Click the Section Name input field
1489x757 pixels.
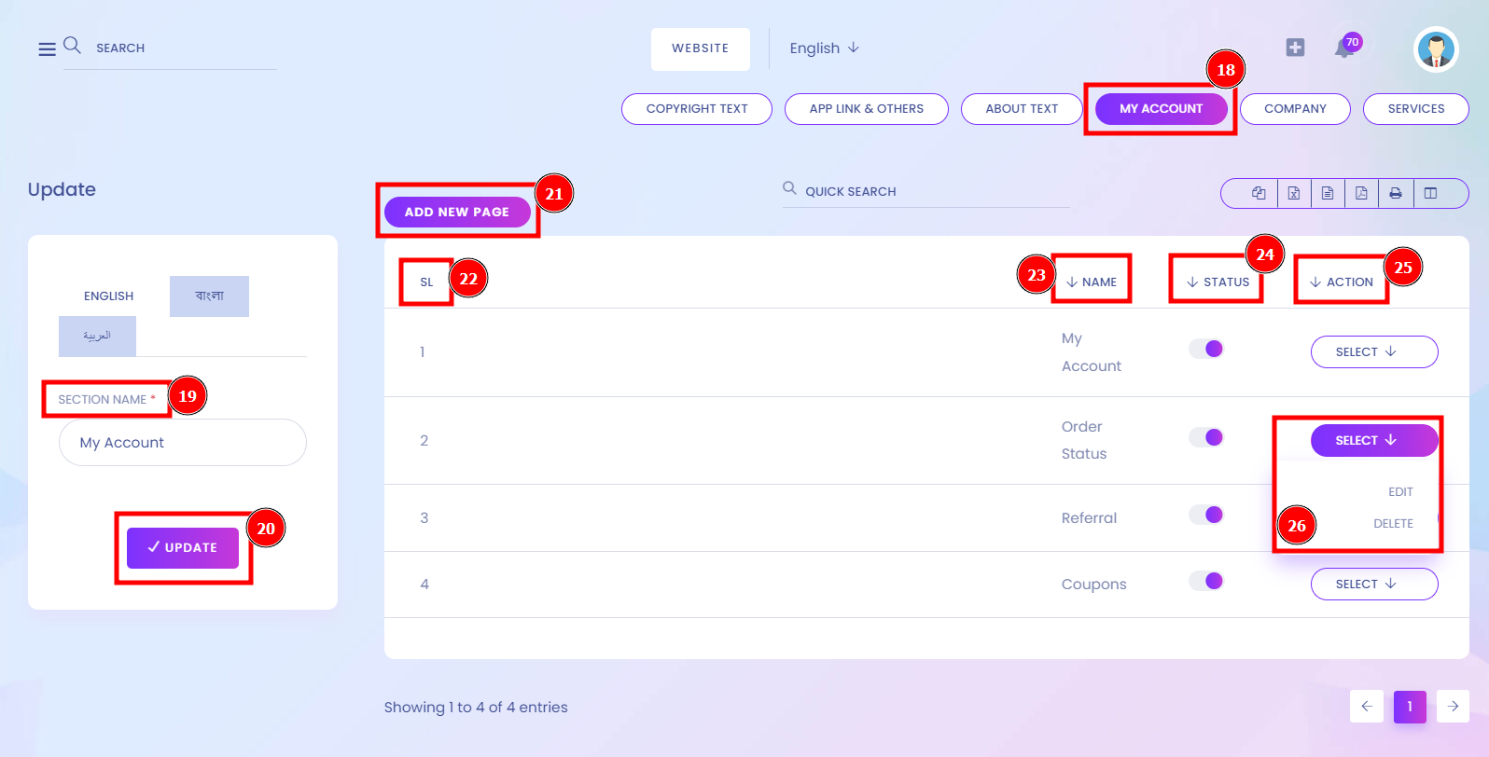click(183, 442)
